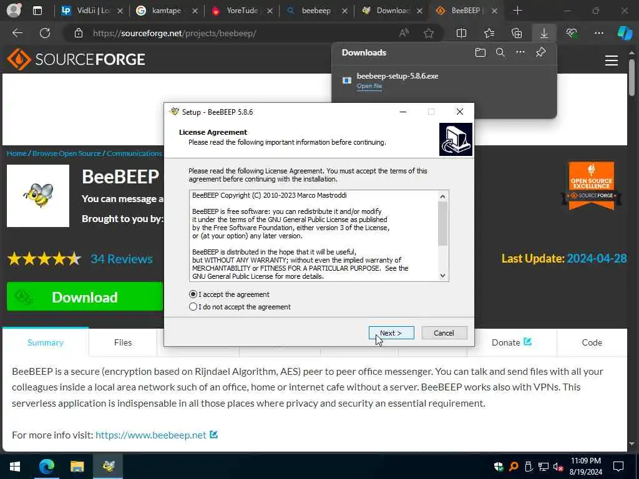The image size is (639, 479).
Task: Click Browse Open Source breadcrumb
Action: click(x=66, y=153)
